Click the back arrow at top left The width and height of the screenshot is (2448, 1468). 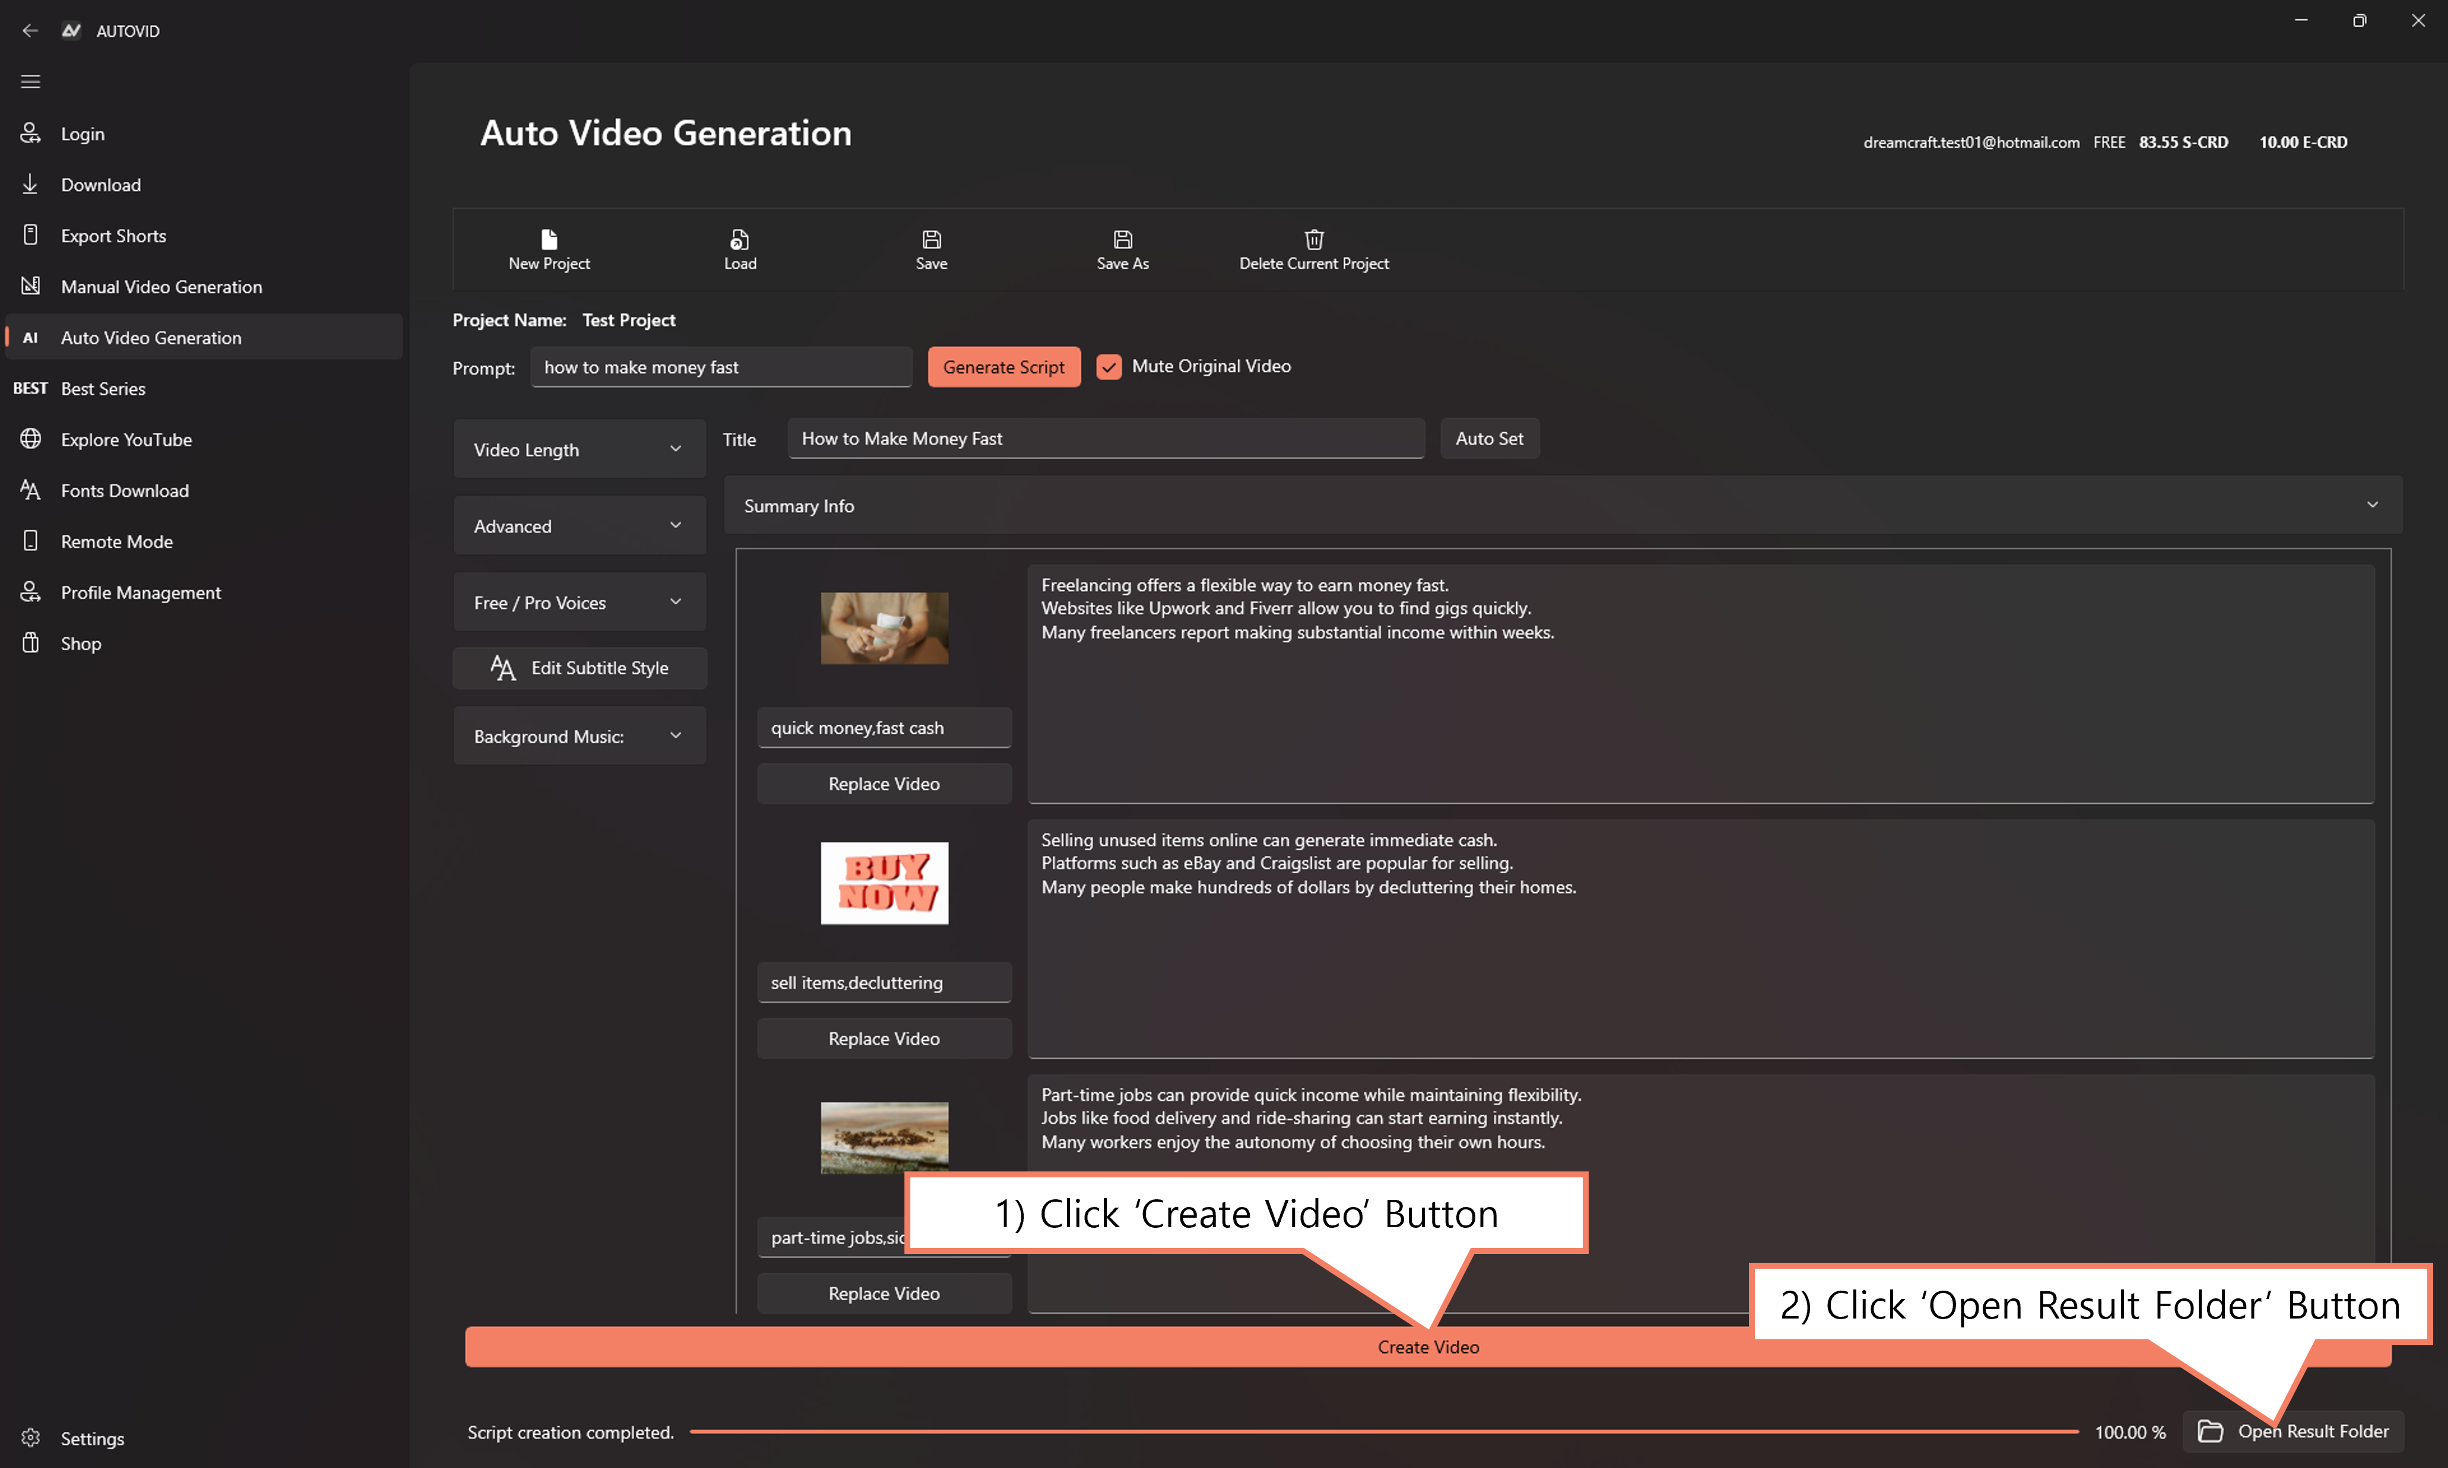[30, 31]
